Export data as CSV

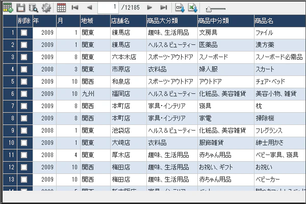pos(180,8)
